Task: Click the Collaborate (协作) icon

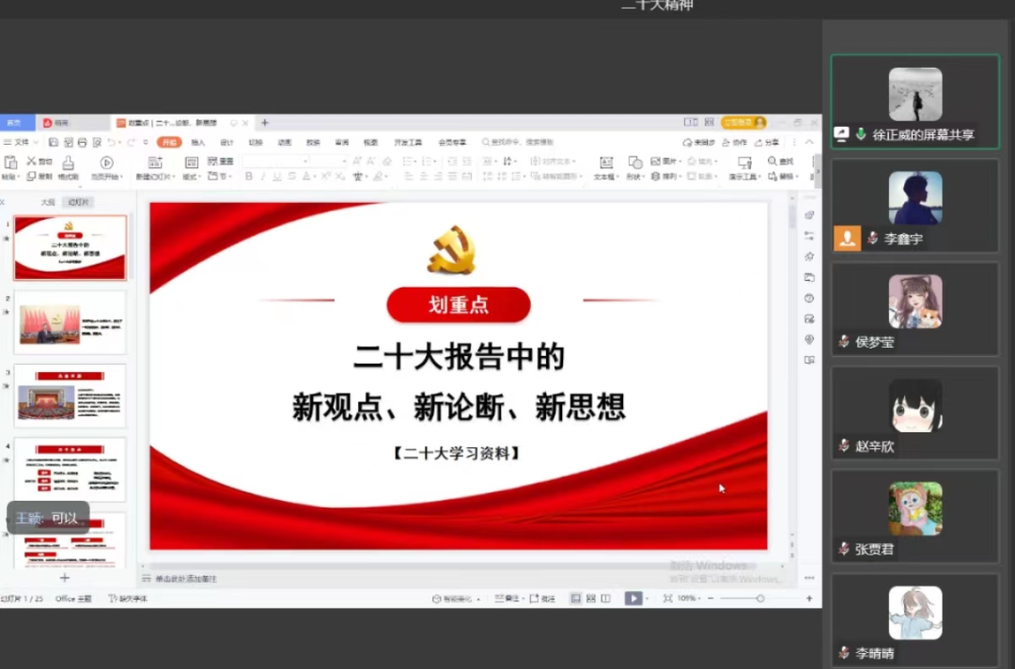Action: [x=726, y=142]
